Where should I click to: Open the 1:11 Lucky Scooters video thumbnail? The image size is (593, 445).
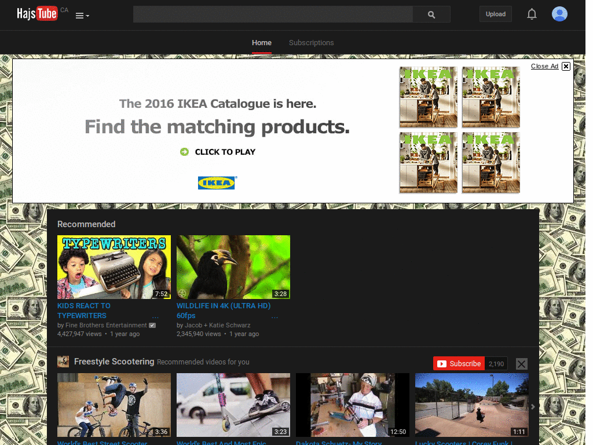(471, 405)
